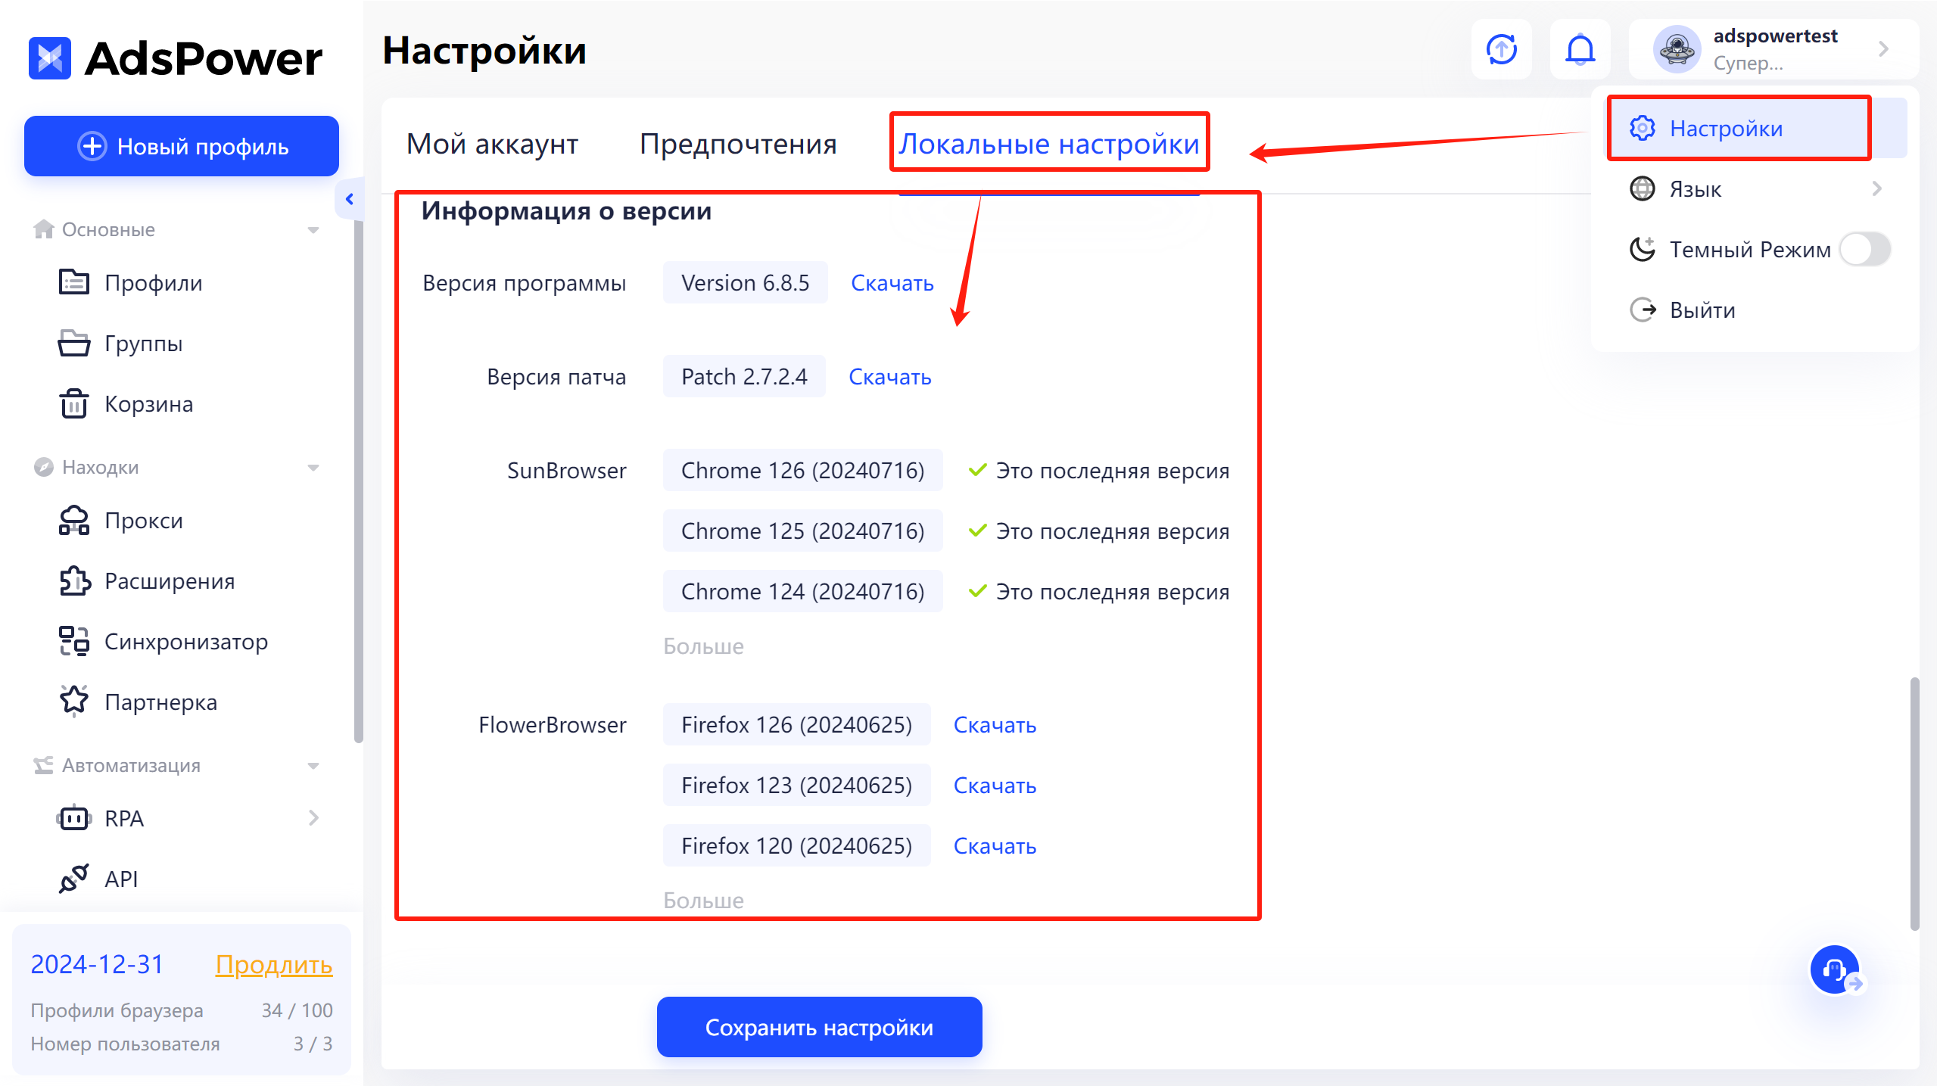Click Продлить renewal link
This screenshot has height=1086, width=1937.
pos(274,965)
